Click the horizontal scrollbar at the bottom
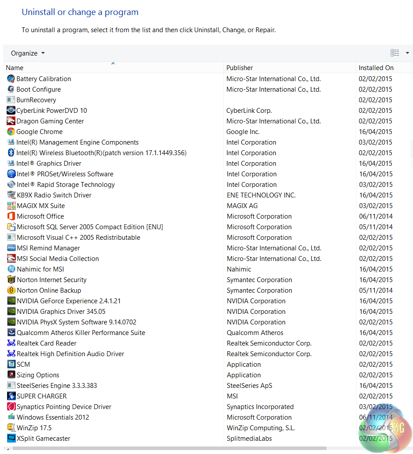 (169, 448)
